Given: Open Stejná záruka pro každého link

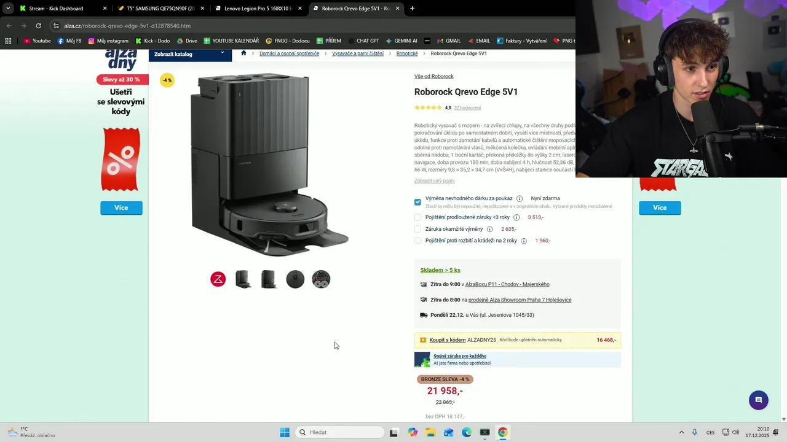Looking at the screenshot, I should coord(460,356).
